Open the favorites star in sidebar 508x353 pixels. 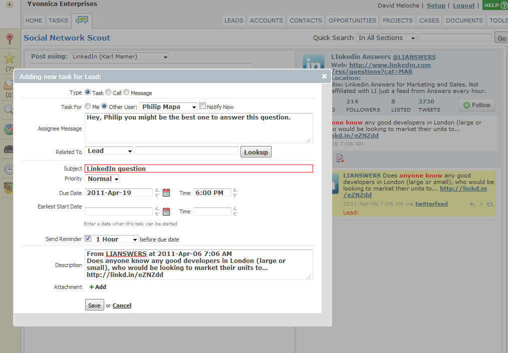(10, 58)
